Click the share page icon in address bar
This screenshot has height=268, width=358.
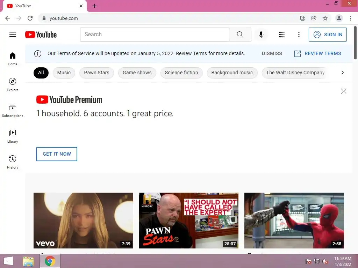pyautogui.click(x=314, y=18)
